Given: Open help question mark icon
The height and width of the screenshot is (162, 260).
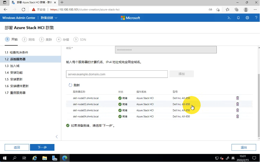Looking at the screenshot, I should tap(256, 18).
